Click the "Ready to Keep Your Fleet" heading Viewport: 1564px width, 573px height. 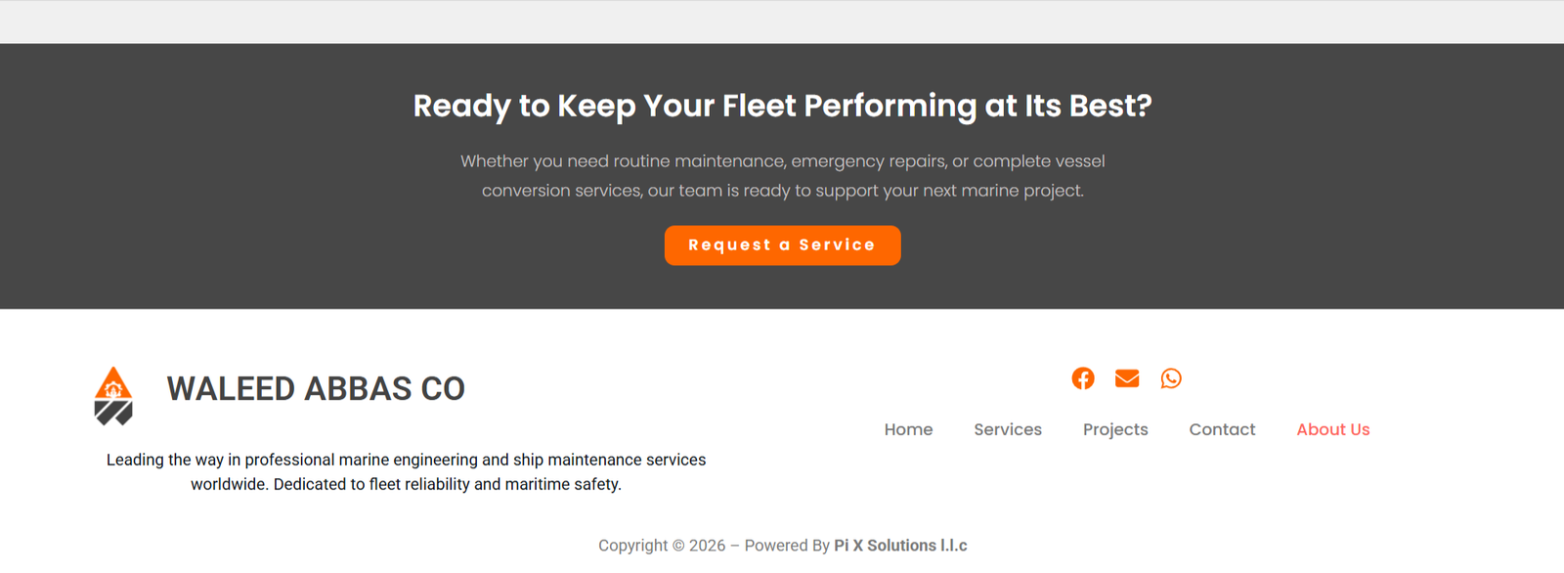pyautogui.click(x=783, y=106)
